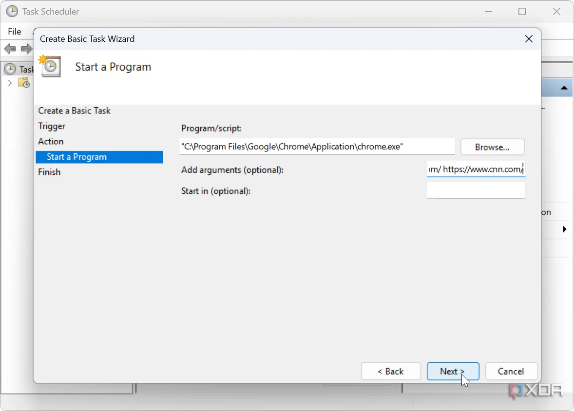Click the Back button in wizard
574x411 pixels.
(390, 372)
